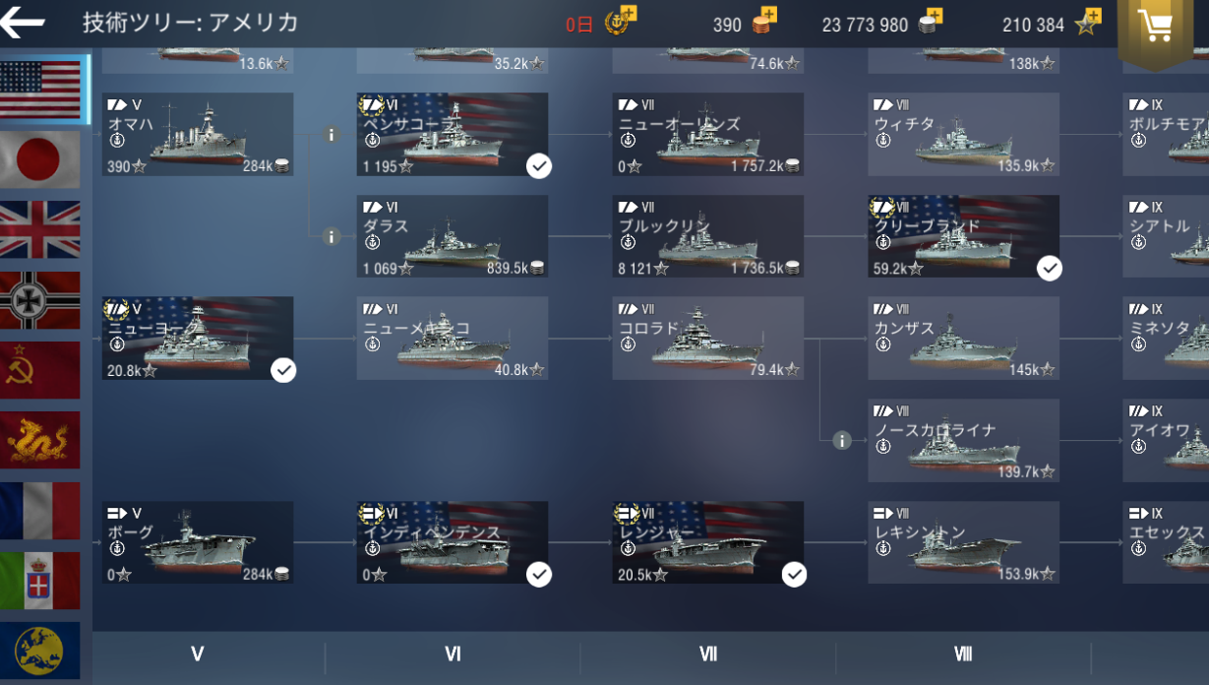This screenshot has height=685, width=1209.
Task: Select the German navy flag nation
Action: 40,300
